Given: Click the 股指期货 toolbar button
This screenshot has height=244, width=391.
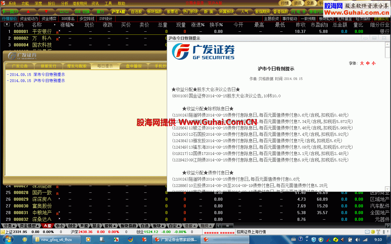Looking at the screenshot, I should click(x=262, y=12).
